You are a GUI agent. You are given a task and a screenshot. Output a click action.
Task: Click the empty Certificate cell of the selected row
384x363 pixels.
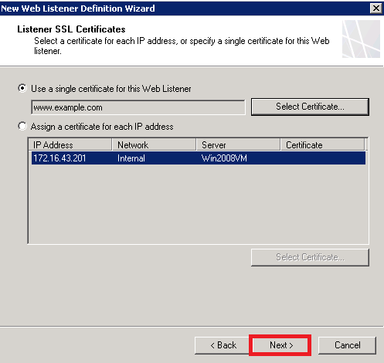(323, 158)
